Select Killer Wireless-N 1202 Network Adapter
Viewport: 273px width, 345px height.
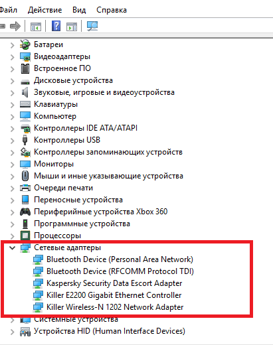pos(115,307)
